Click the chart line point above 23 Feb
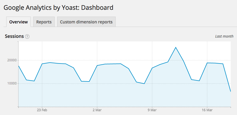This screenshot has width=237, height=115. coord(42,64)
